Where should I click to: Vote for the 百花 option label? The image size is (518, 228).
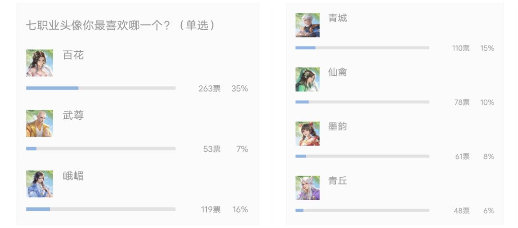[73, 55]
